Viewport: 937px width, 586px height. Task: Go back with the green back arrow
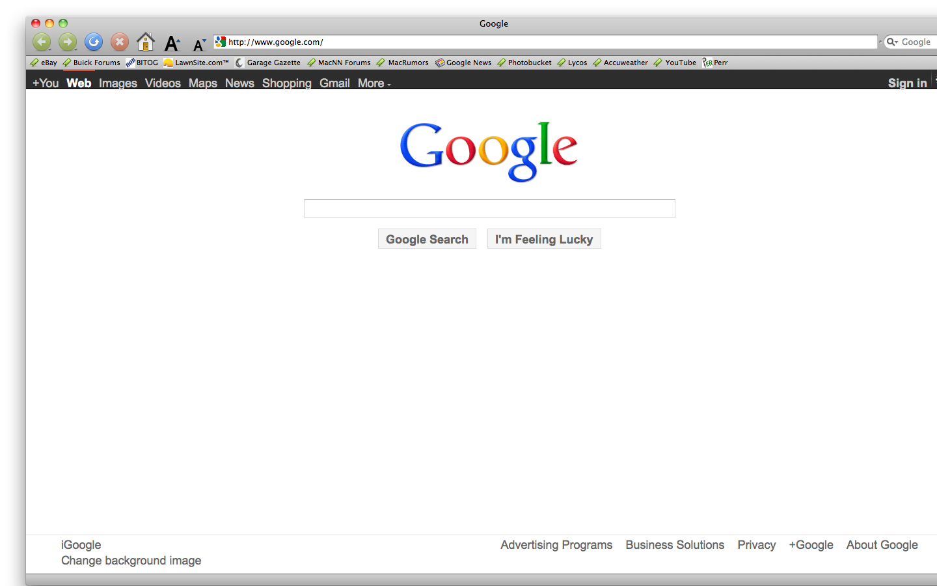(42, 42)
